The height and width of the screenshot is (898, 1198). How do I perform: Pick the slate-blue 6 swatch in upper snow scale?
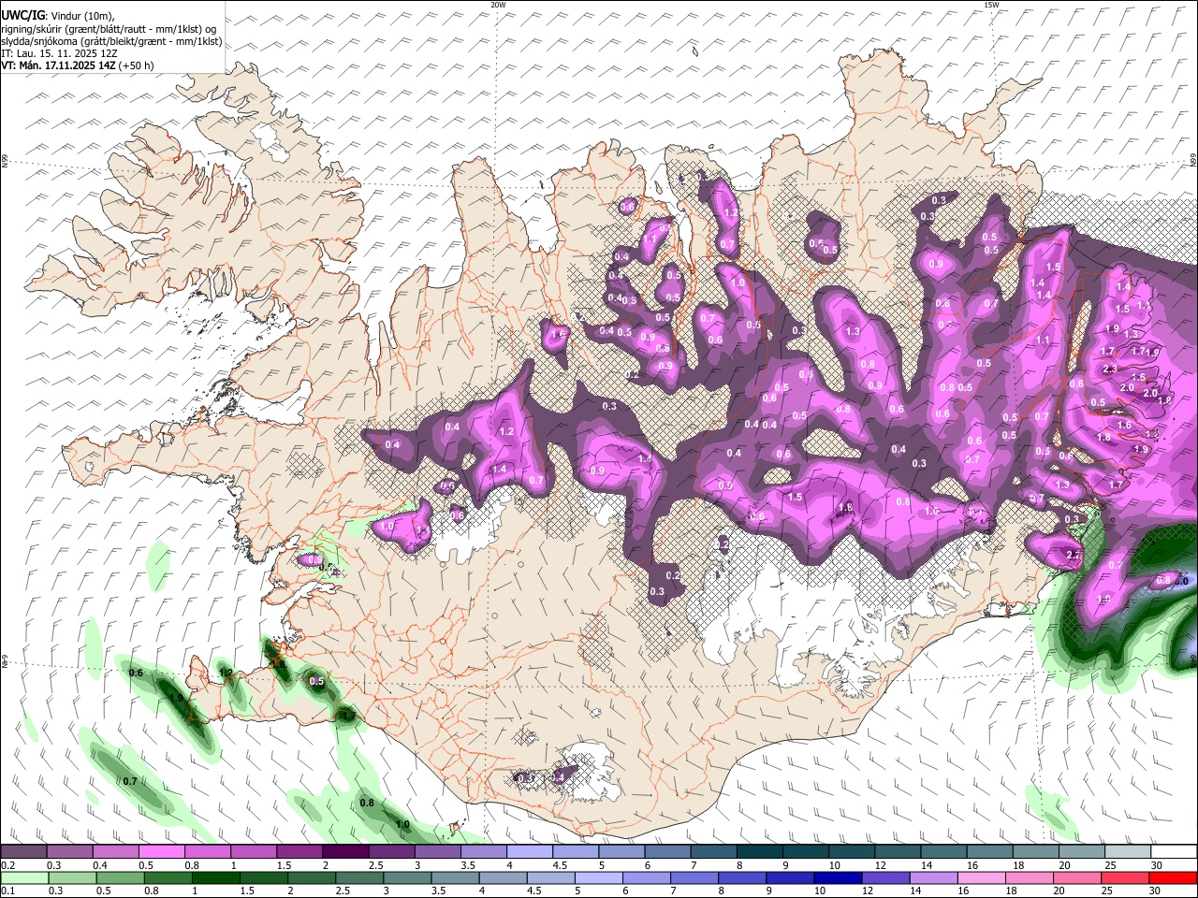668,852
